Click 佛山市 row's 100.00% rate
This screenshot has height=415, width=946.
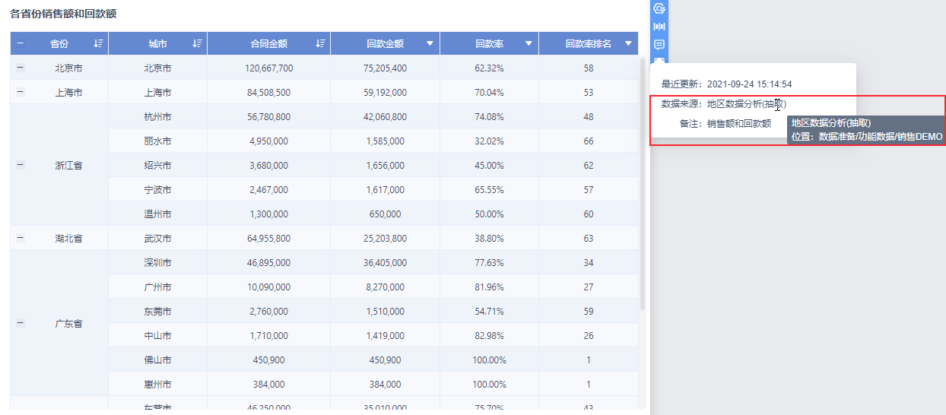pyautogui.click(x=489, y=360)
